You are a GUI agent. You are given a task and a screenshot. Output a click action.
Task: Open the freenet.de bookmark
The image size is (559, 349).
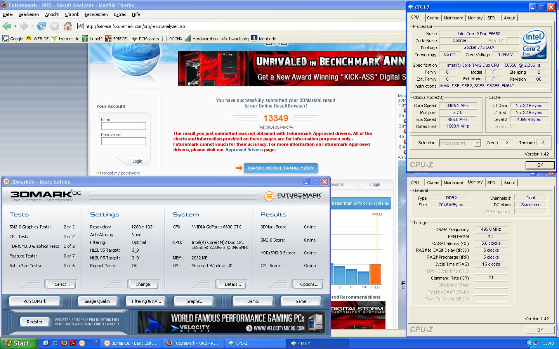(65, 38)
